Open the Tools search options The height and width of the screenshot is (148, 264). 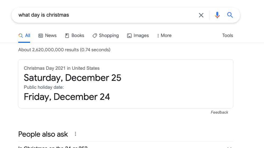tap(228, 36)
